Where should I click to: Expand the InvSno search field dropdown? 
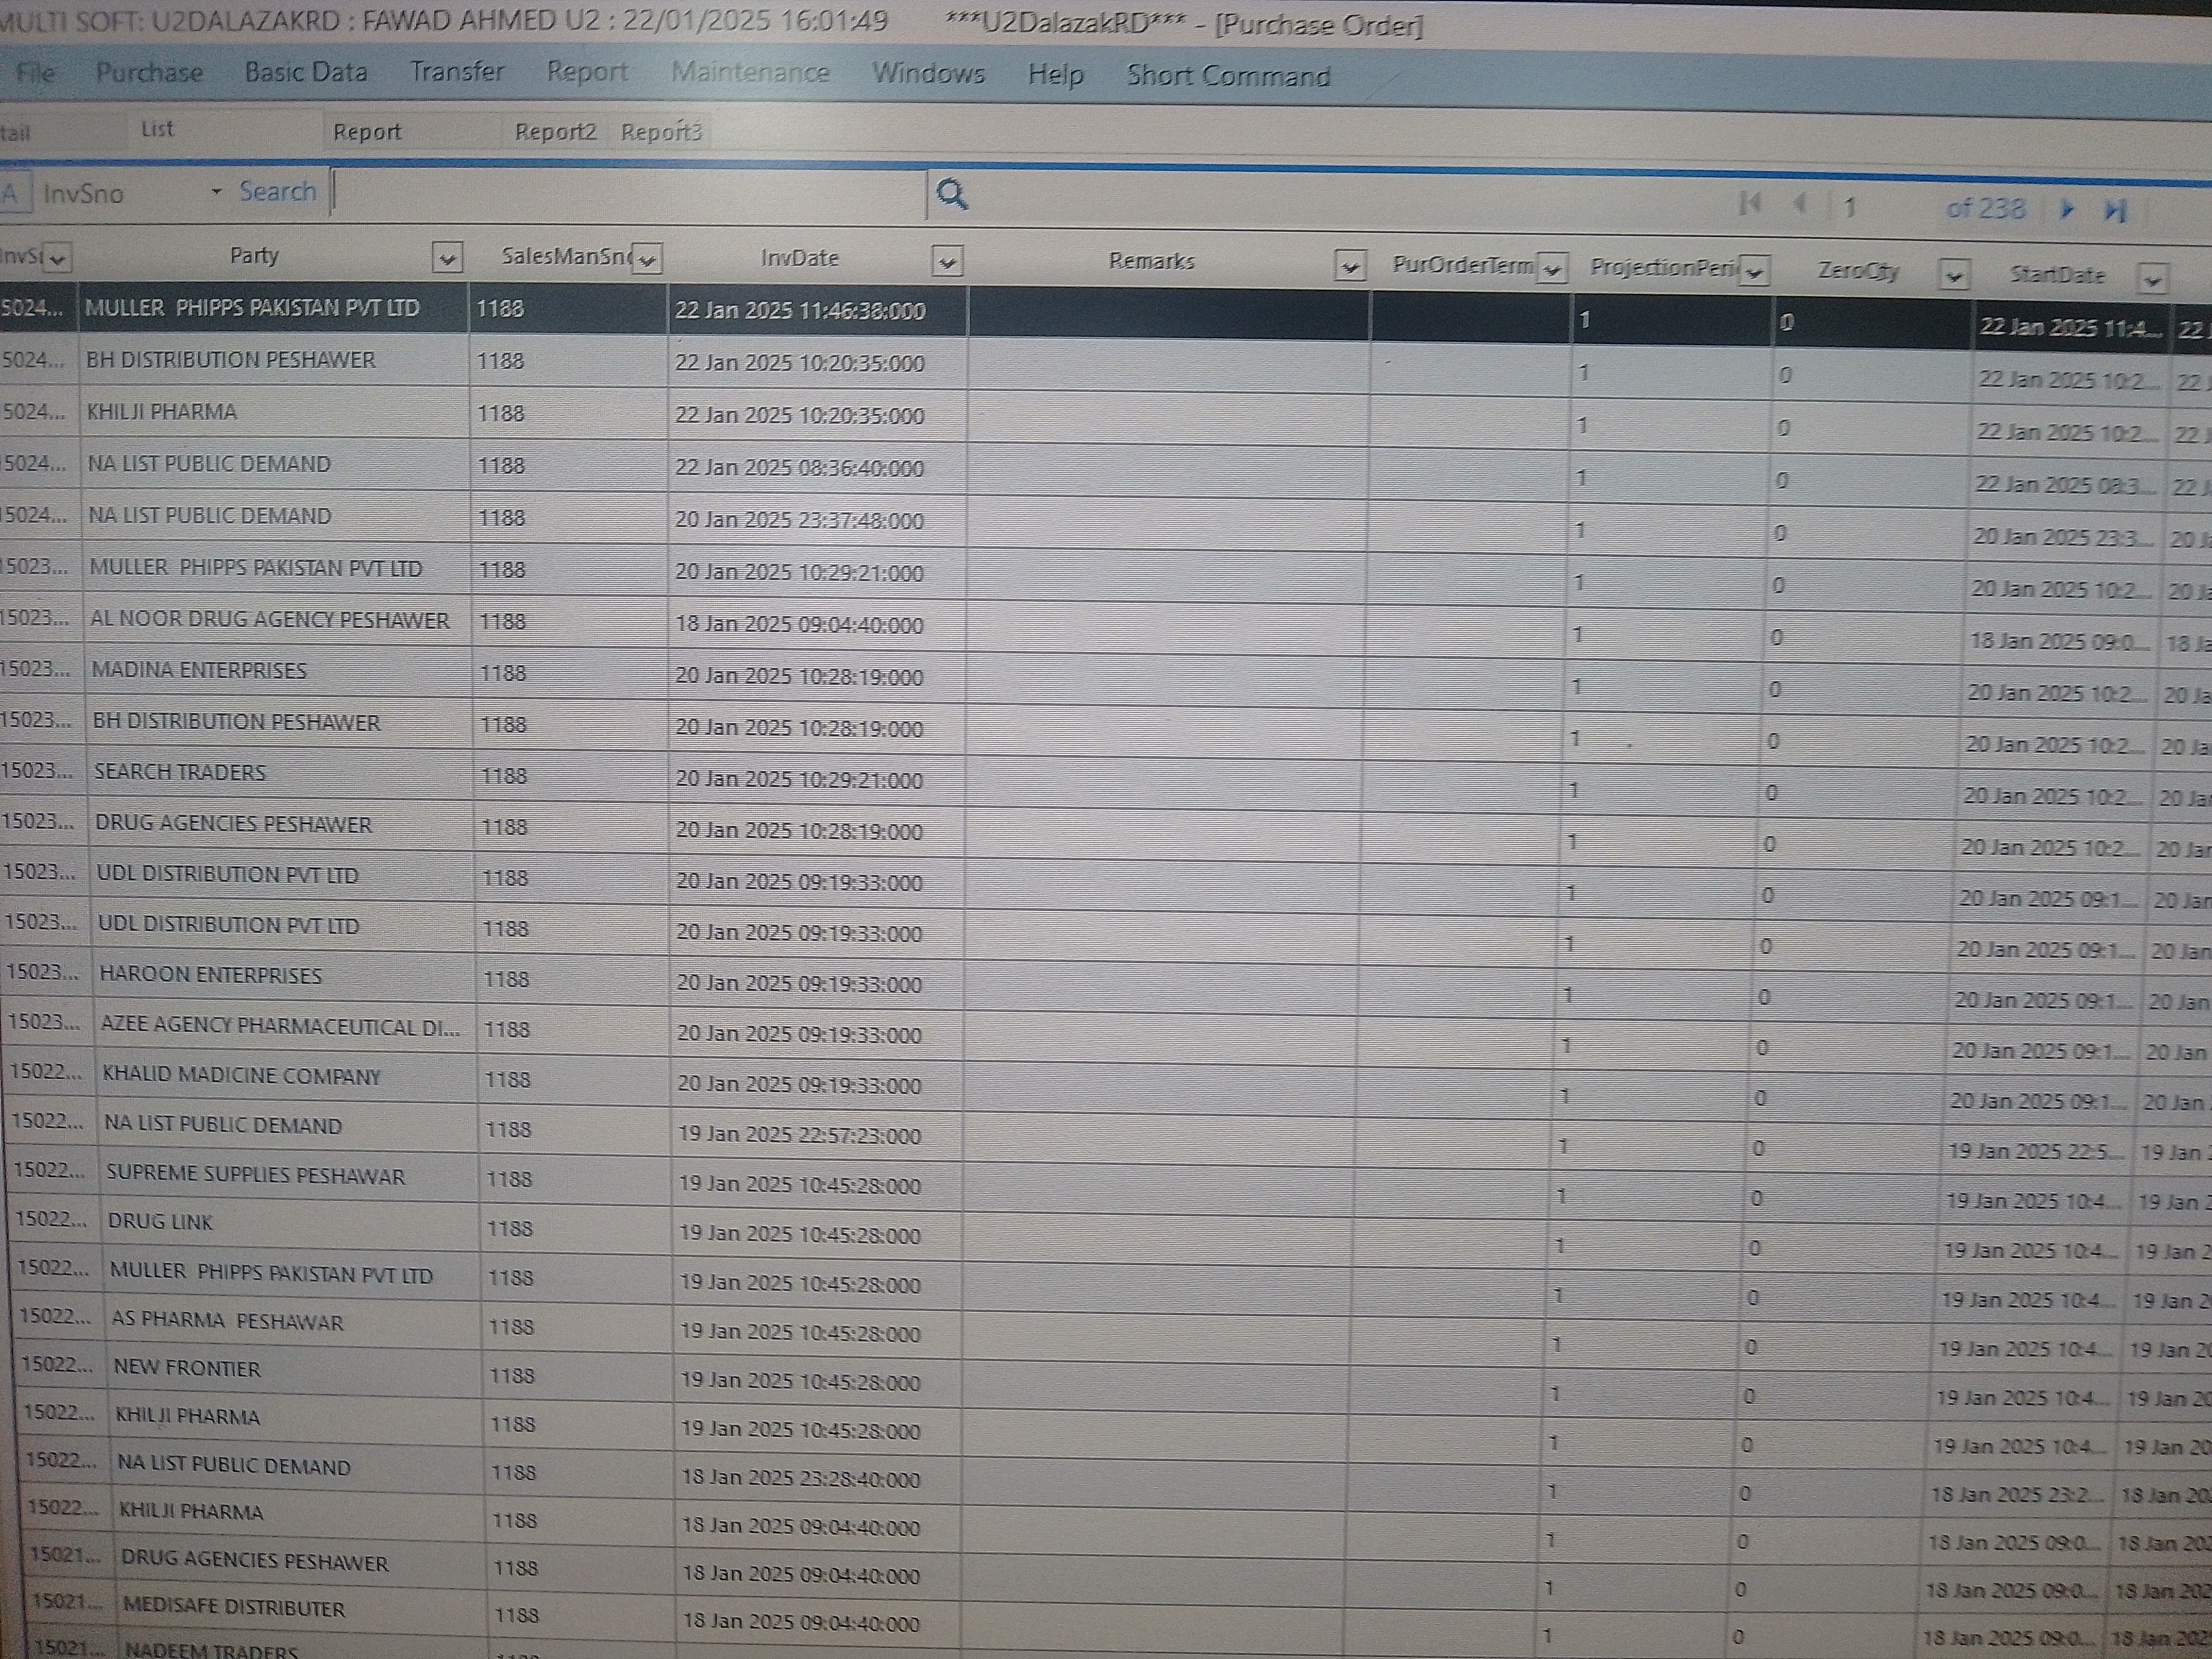click(216, 192)
